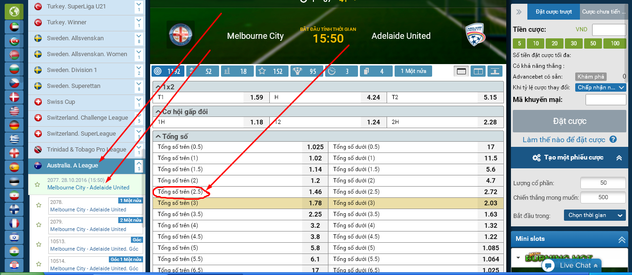Viewport: 632px width, 275px height.
Task: Click the Khám phá Advancebet button
Action: (x=591, y=77)
